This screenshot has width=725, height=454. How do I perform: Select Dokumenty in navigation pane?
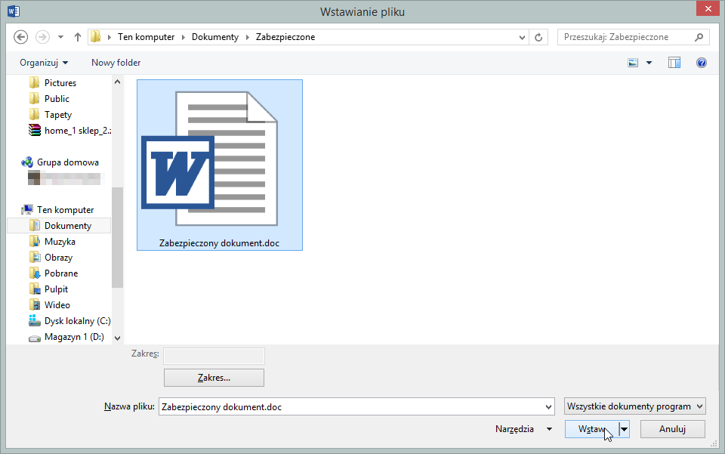59,226
